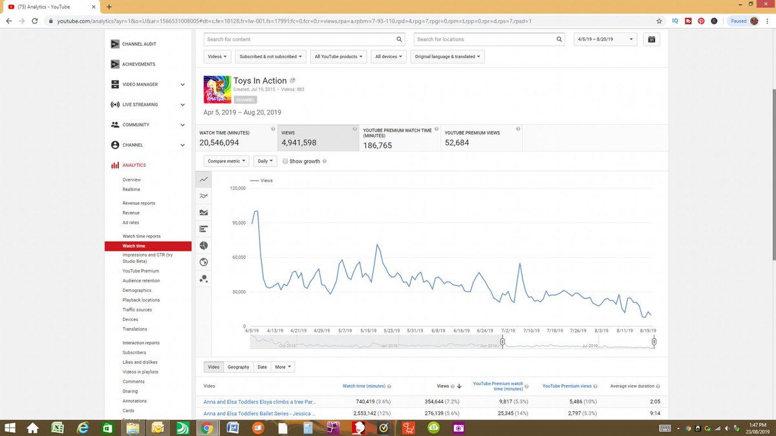
Task: Open help icon next to Show growth
Action: [x=324, y=161]
